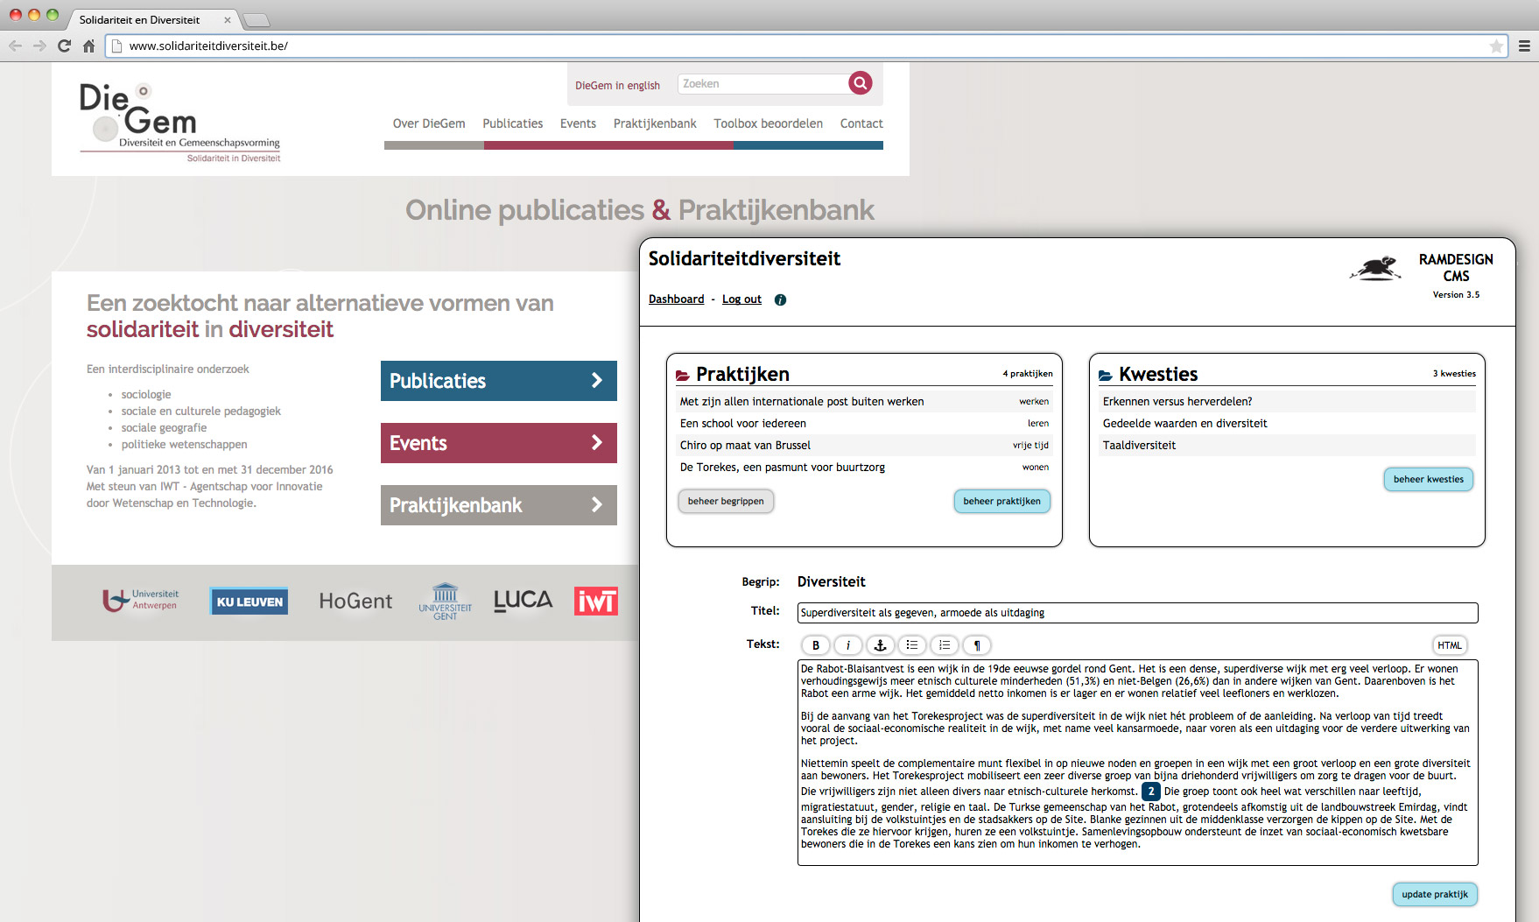The width and height of the screenshot is (1539, 922).
Task: Insert a link with the anchor icon
Action: click(x=880, y=645)
